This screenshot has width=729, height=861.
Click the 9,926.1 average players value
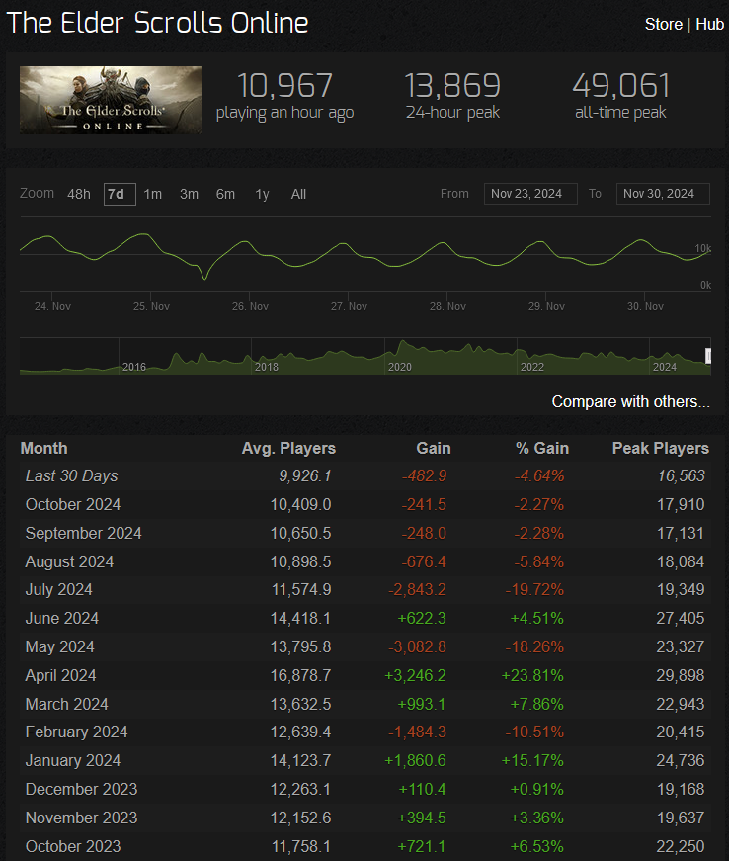(305, 475)
